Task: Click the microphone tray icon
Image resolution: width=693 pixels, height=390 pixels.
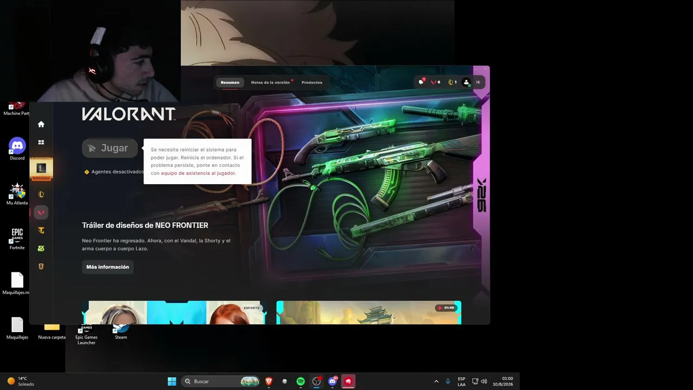Action: coord(448,381)
